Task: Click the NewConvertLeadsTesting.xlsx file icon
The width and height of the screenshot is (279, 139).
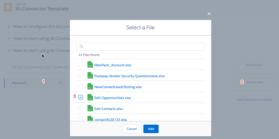Action: tap(90, 87)
